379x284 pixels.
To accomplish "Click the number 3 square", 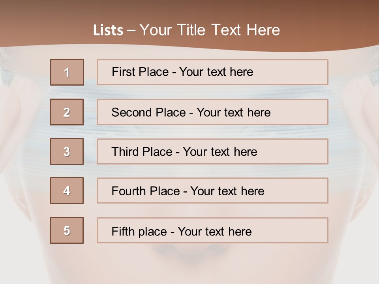I will click(67, 151).
